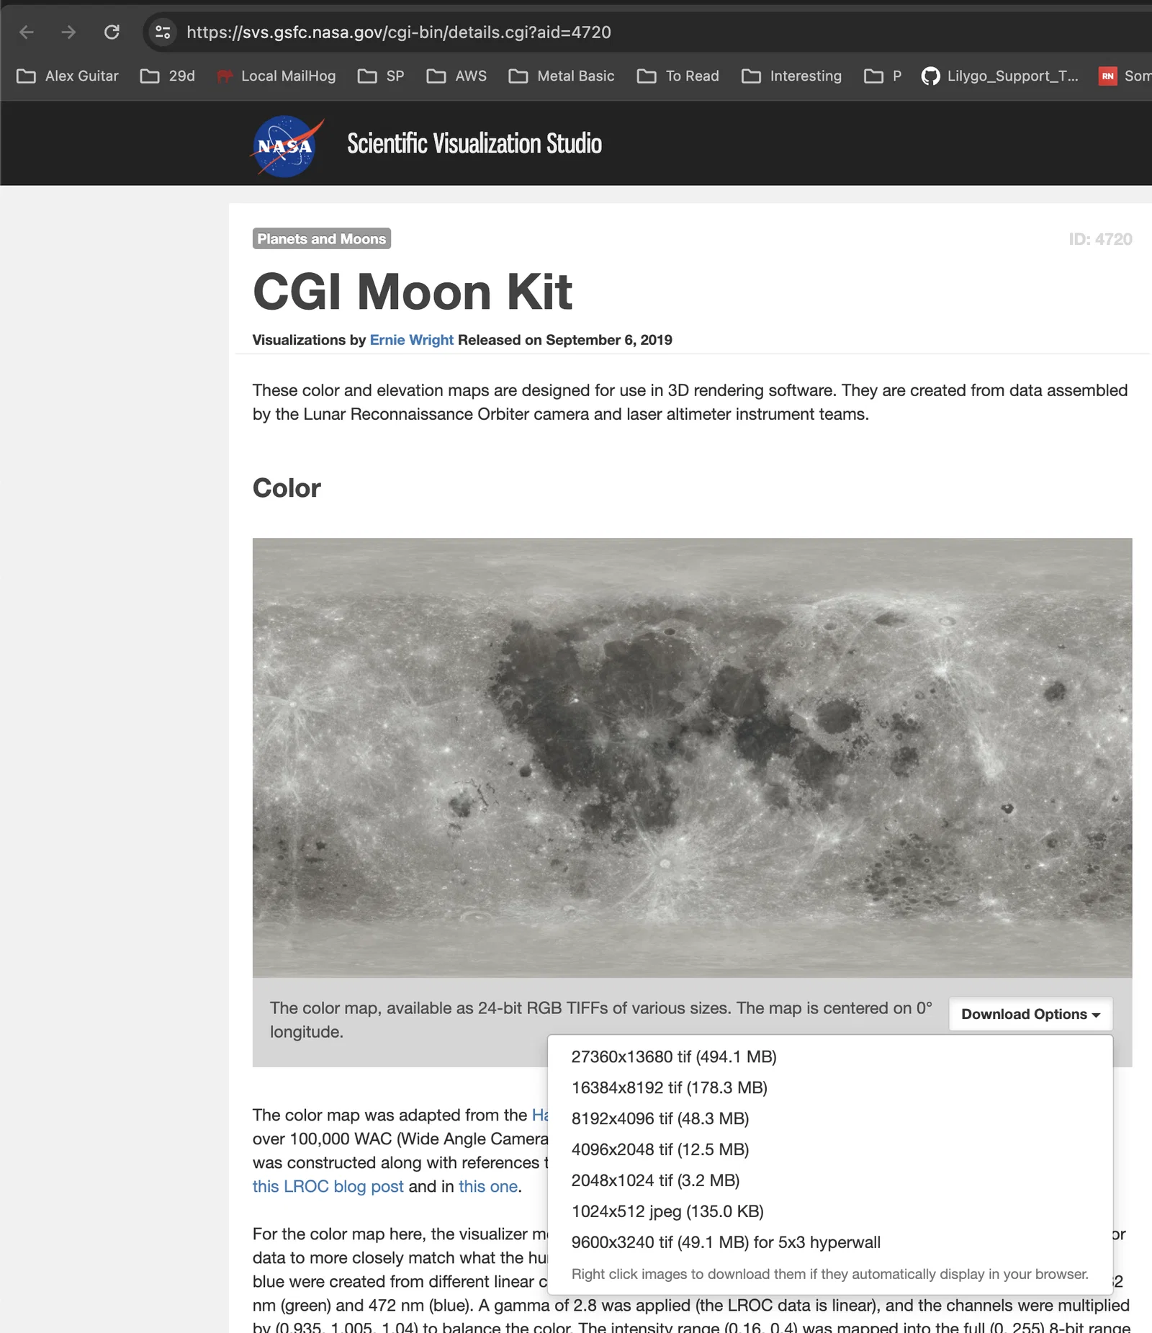This screenshot has height=1333, width=1152.
Task: Select 1024x512 jpeg download option
Action: pyautogui.click(x=667, y=1211)
